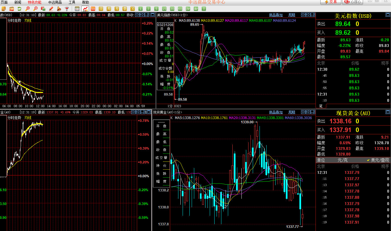Click left arrow in USD K-chart header
Image resolution: width=391 pixels, height=231 pixels.
tap(303, 15)
